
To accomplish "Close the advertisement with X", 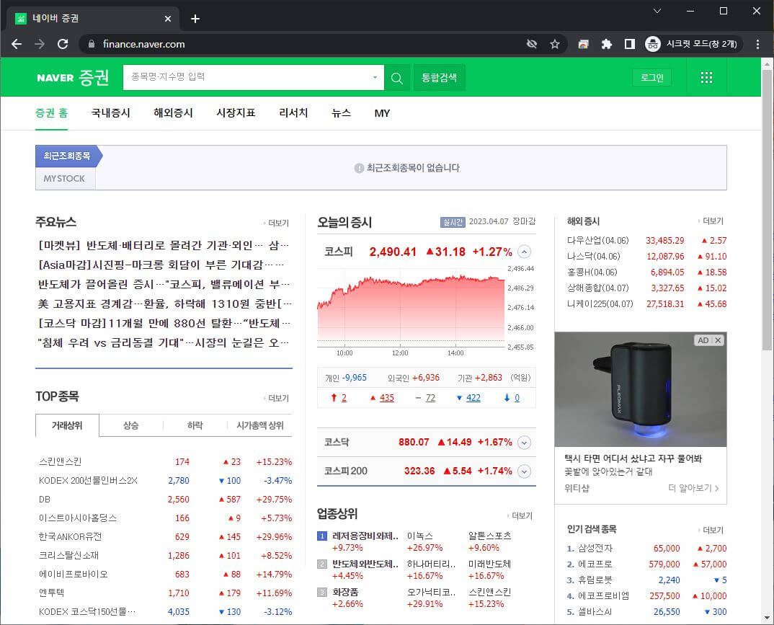I will tap(719, 340).
